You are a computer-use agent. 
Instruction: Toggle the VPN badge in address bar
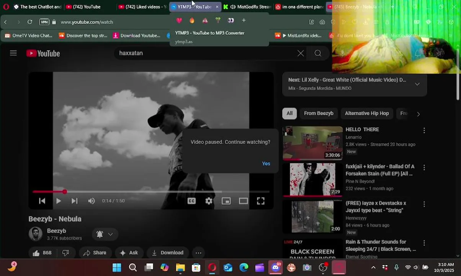tap(44, 22)
